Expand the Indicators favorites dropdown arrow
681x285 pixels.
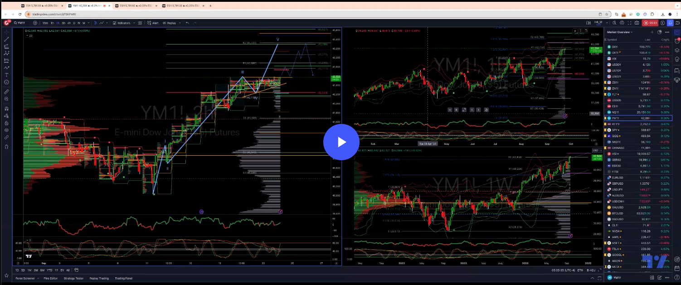click(x=134, y=23)
